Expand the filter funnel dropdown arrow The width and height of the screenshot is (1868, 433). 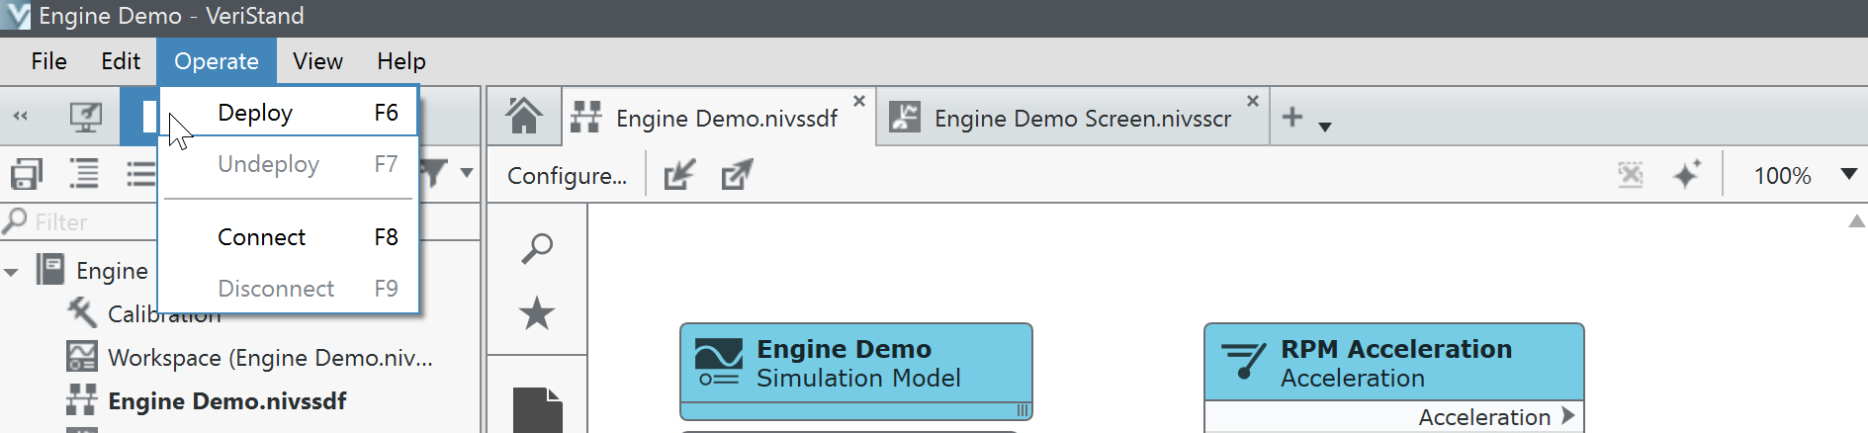tap(466, 173)
